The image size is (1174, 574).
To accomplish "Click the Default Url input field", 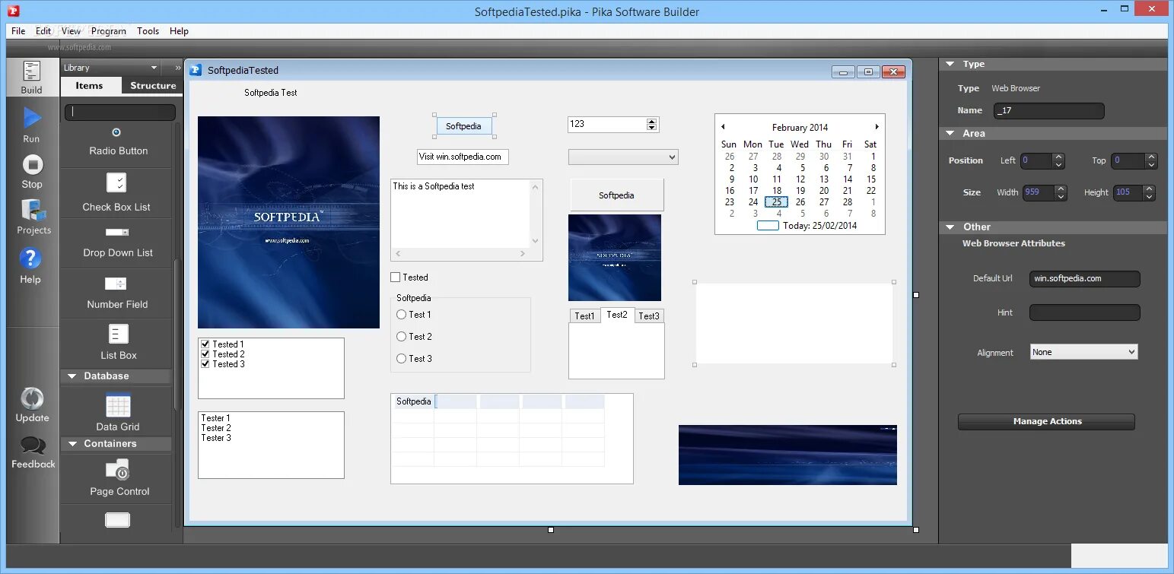I will [1084, 278].
